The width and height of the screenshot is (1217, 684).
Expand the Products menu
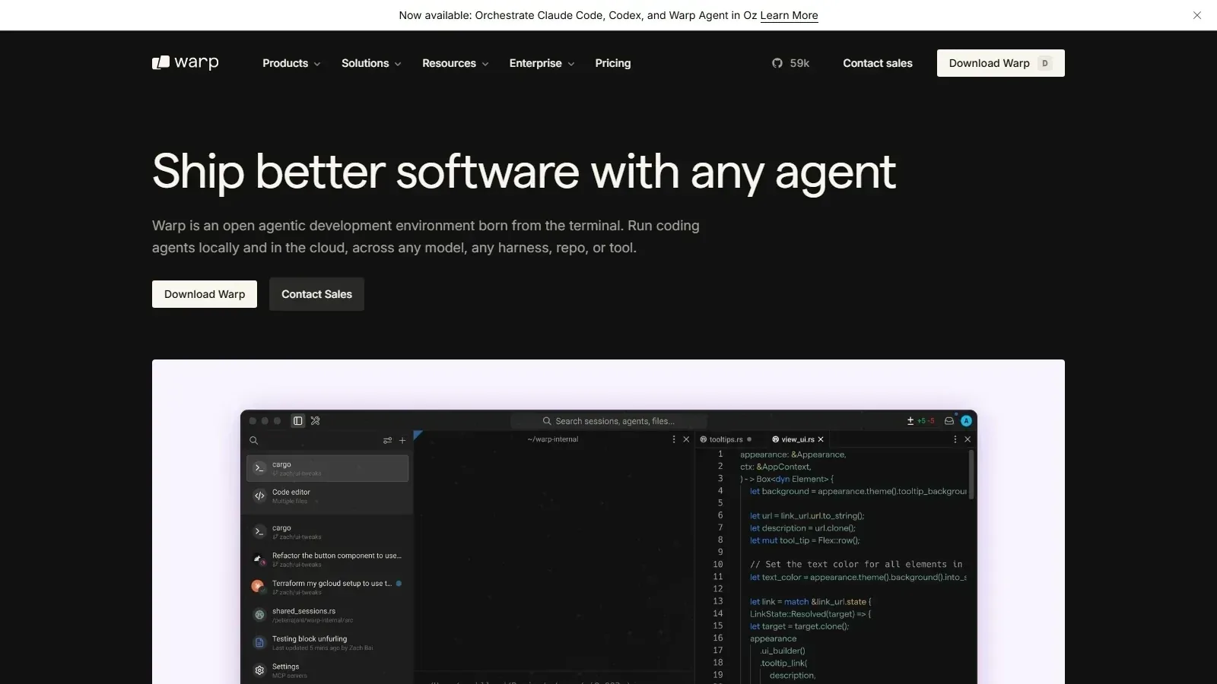291,63
